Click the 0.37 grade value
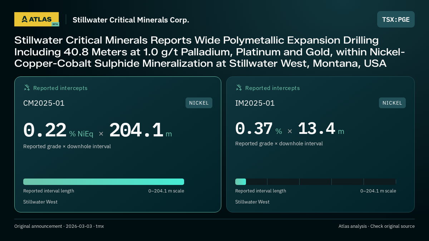429x241 pixels. click(254, 129)
